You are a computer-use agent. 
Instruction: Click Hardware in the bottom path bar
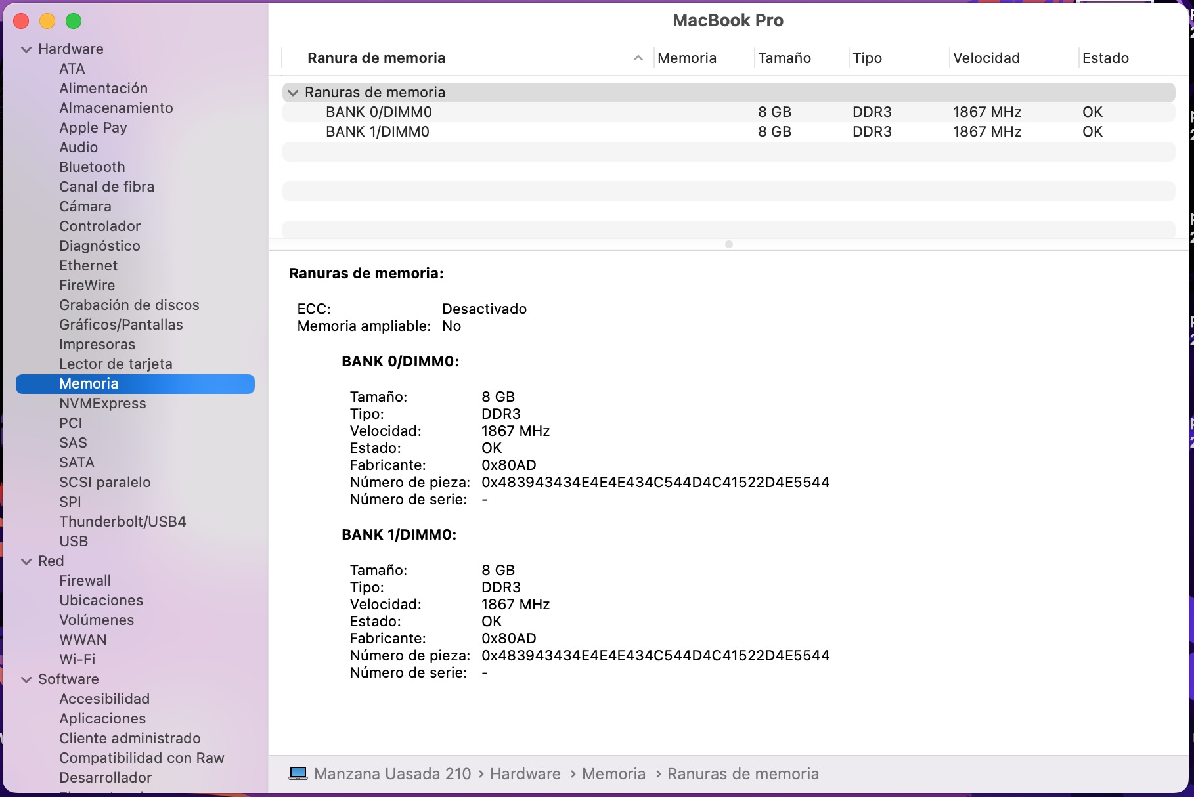pos(525,774)
